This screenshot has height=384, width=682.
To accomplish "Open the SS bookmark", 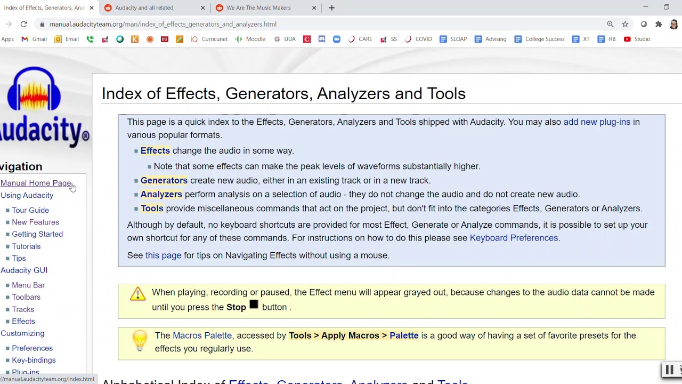I will click(x=388, y=39).
